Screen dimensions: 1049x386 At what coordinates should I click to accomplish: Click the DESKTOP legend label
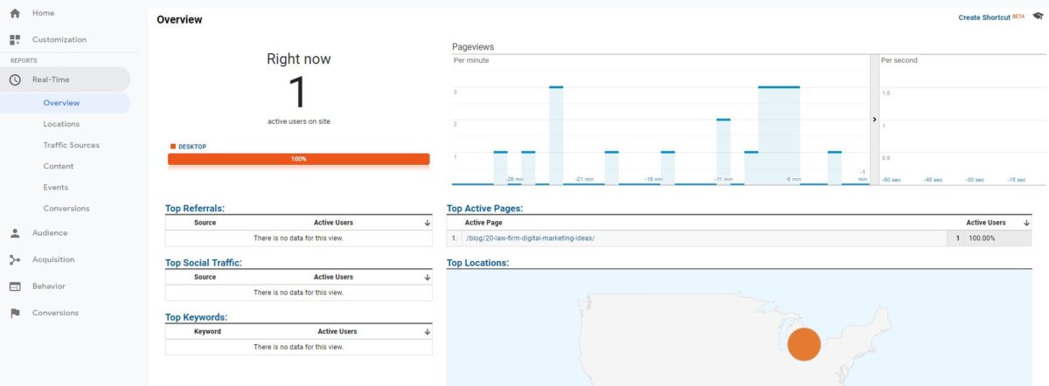pos(192,147)
